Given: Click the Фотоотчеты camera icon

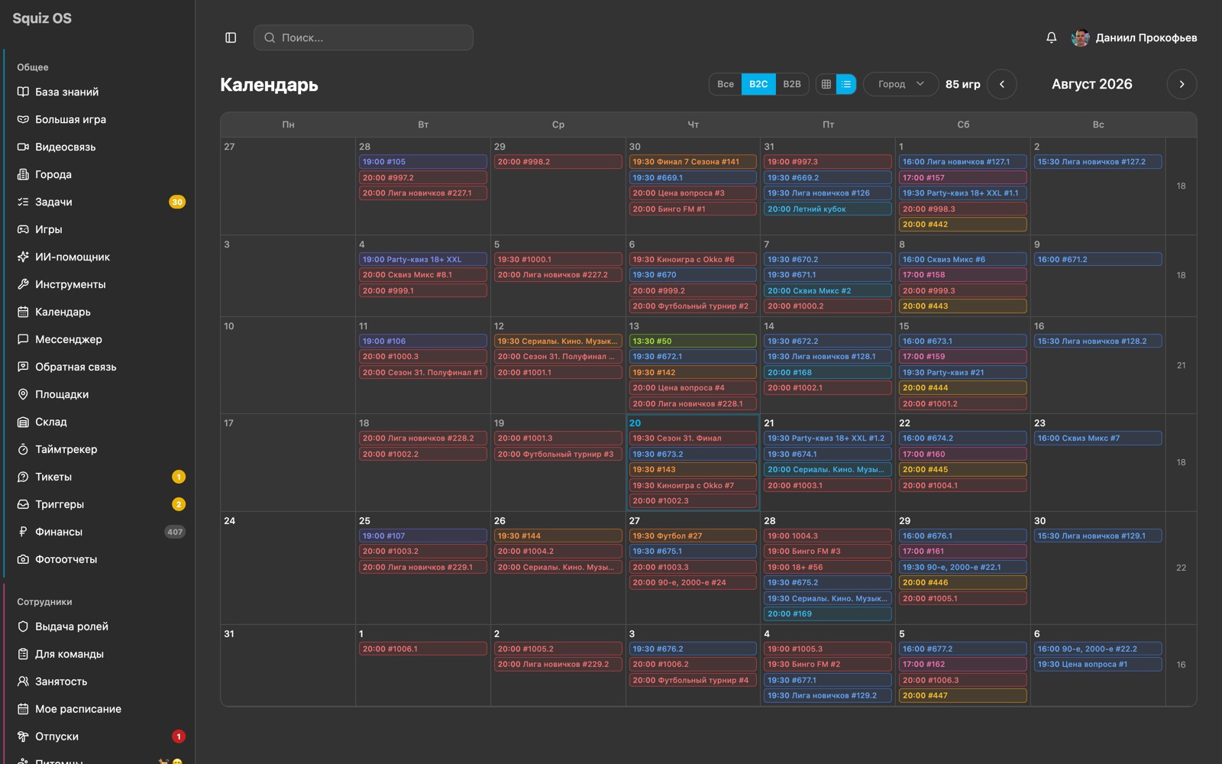Looking at the screenshot, I should (23, 559).
